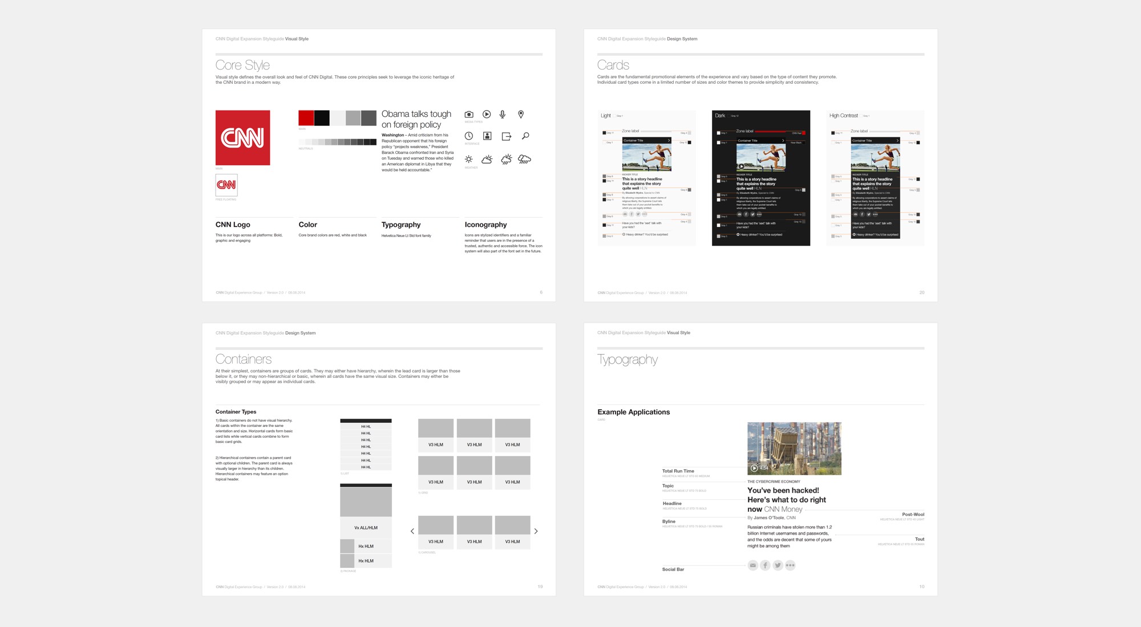The image size is (1141, 627).
Task: Click the play button on the hurdler video thumbnail
Action: [742, 166]
